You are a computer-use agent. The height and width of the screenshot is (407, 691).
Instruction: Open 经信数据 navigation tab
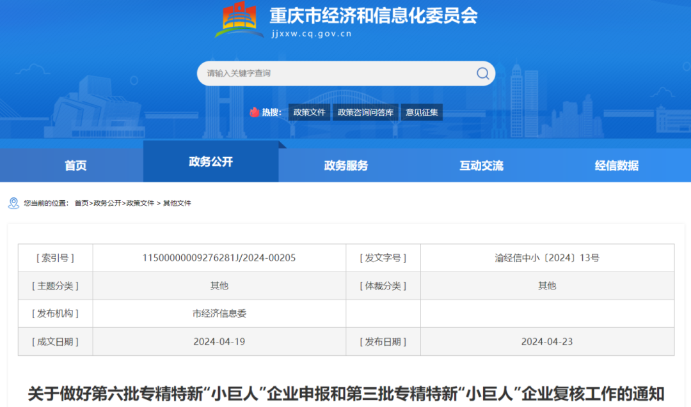tap(616, 165)
